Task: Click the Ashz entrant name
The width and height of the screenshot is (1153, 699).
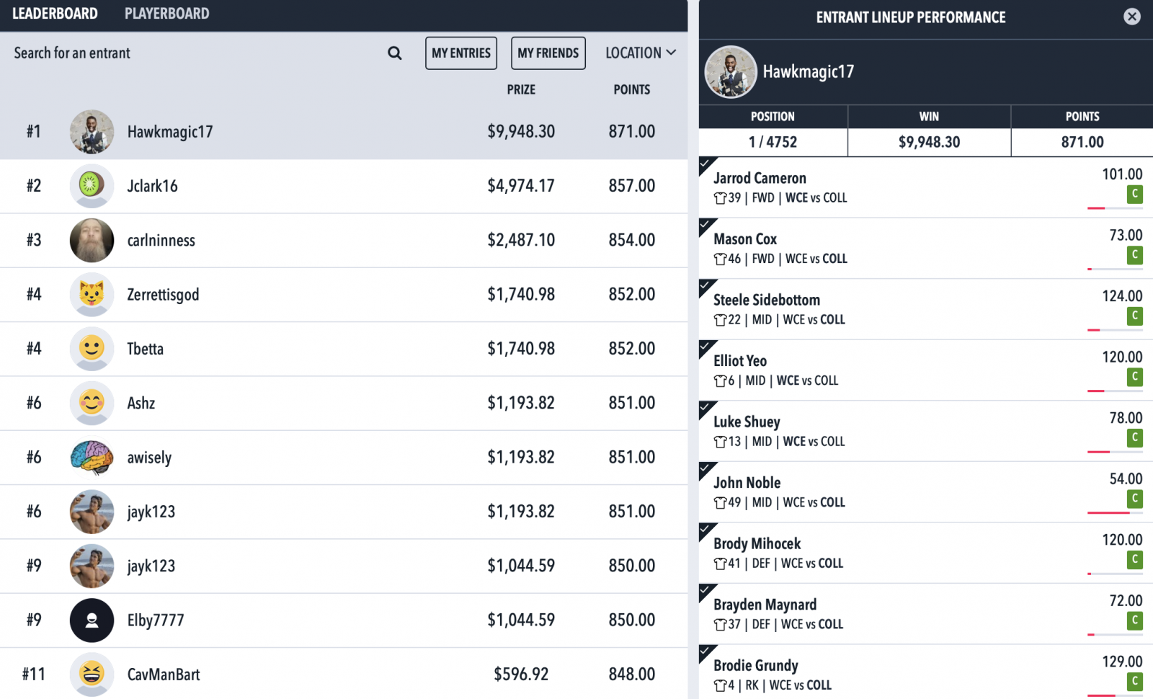Action: click(141, 403)
